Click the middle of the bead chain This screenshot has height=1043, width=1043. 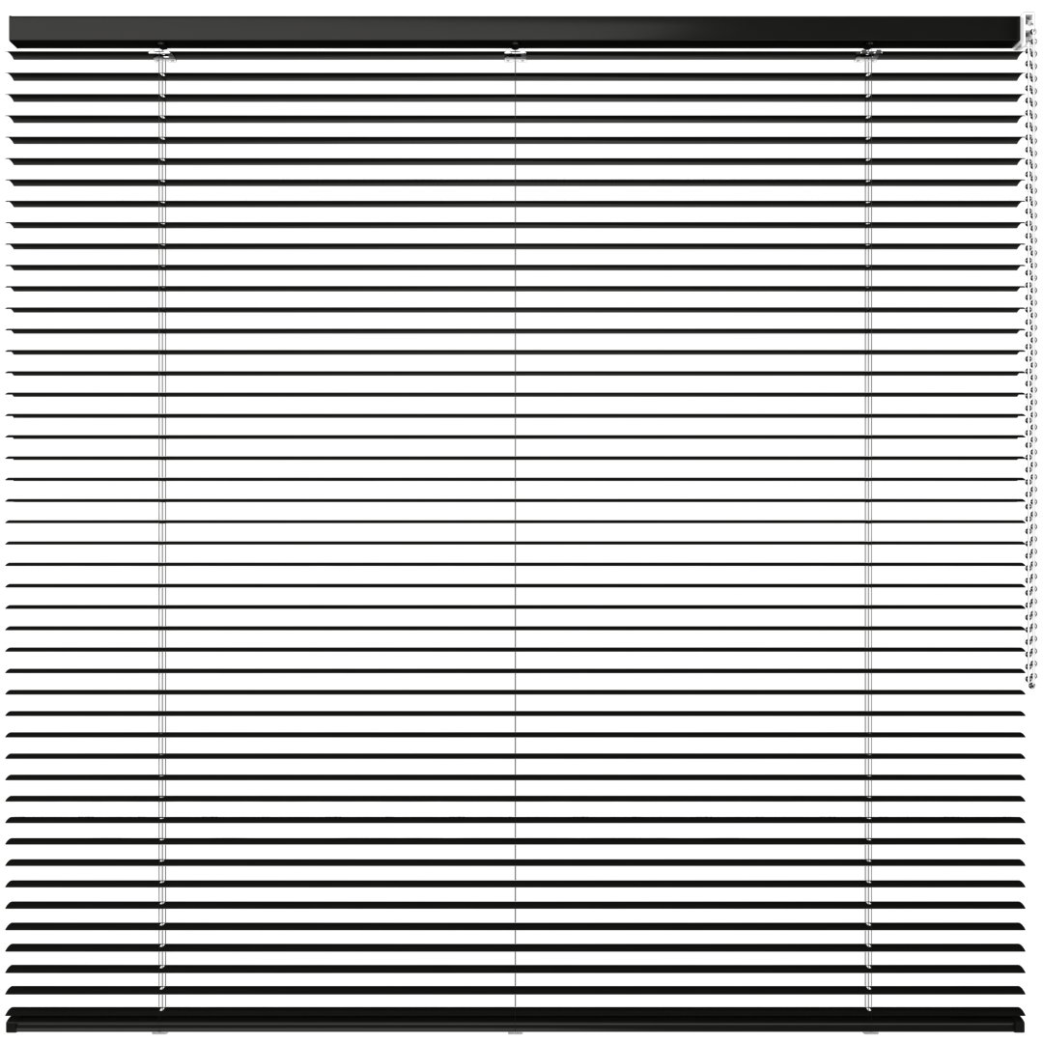pyautogui.click(x=1031, y=367)
